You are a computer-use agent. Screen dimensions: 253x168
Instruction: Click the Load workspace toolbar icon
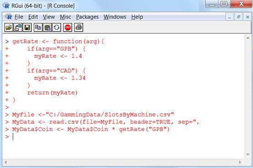(x=18, y=27)
